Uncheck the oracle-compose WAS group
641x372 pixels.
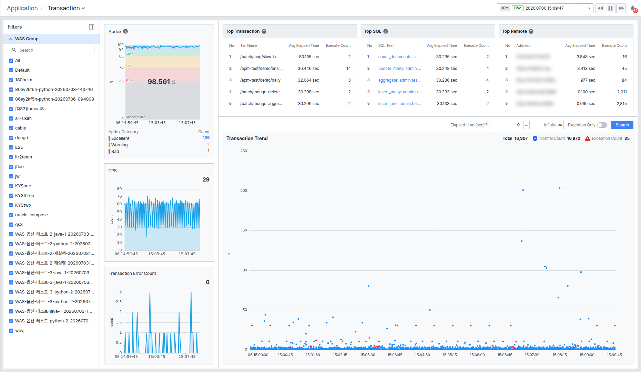coord(11,215)
